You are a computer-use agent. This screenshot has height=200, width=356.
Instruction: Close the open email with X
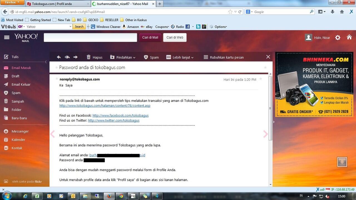click(268, 57)
